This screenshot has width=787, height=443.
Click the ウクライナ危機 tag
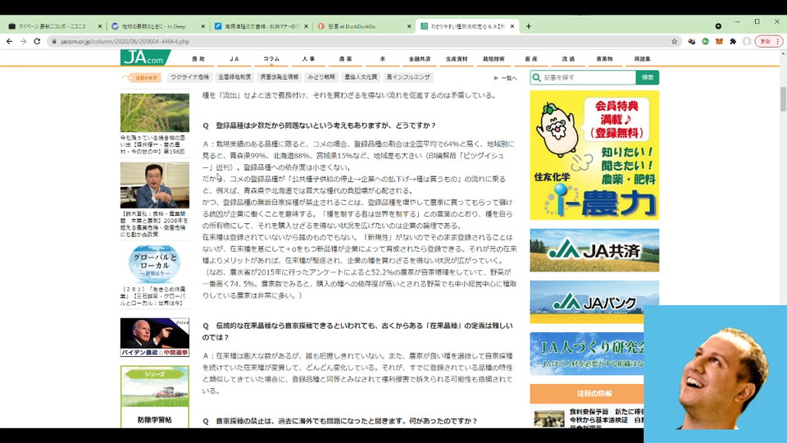[x=189, y=77]
